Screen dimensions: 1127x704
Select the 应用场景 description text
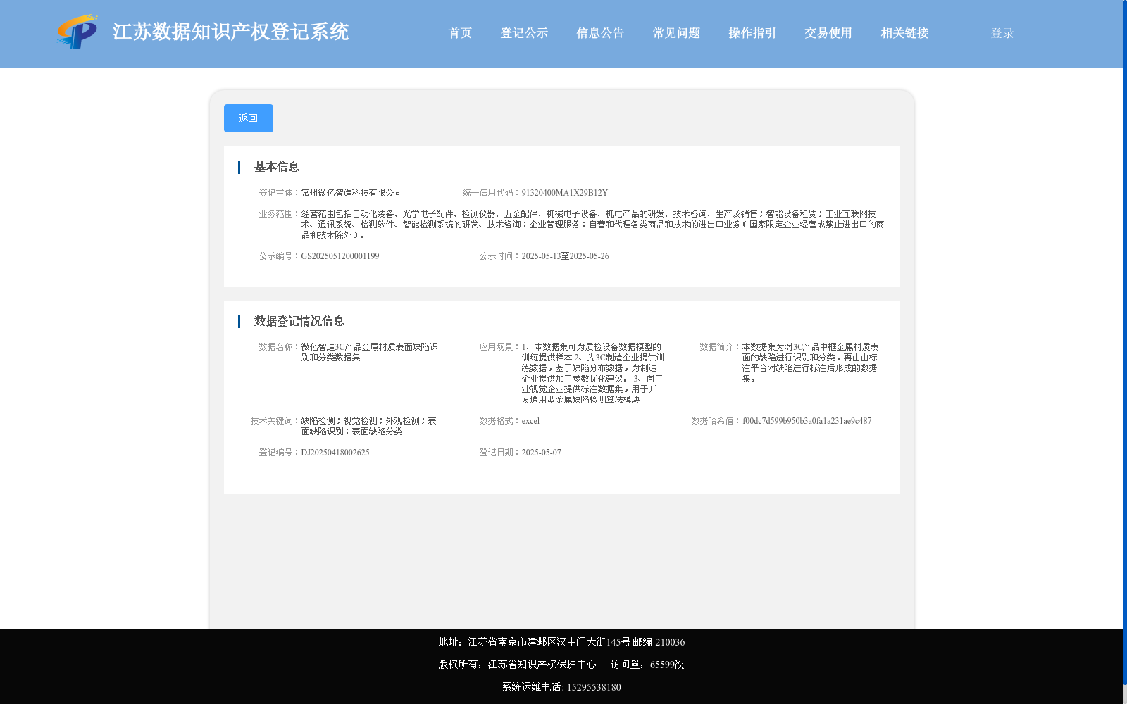coord(593,373)
